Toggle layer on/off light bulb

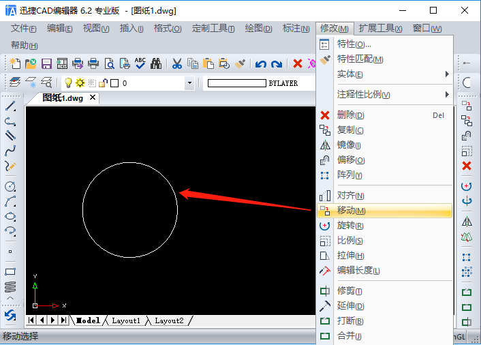68,82
